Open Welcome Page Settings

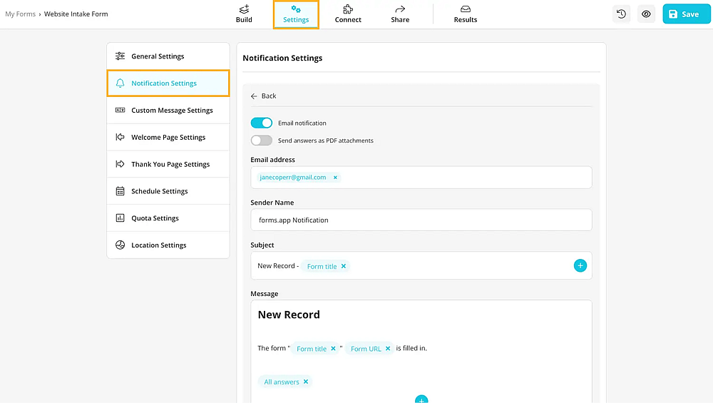pos(168,137)
